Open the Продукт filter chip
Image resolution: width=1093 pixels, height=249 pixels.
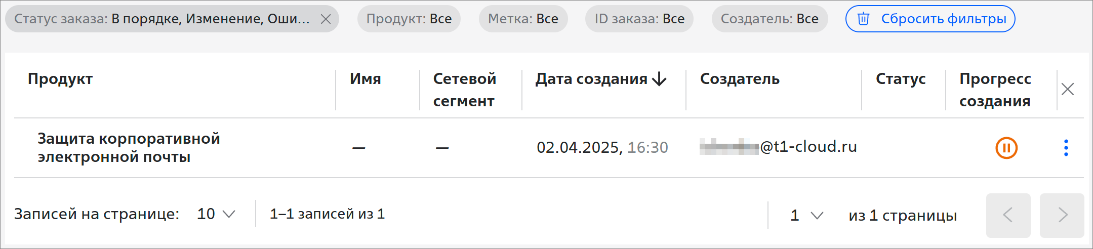point(409,19)
